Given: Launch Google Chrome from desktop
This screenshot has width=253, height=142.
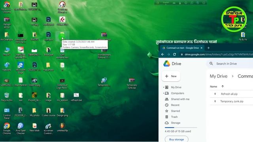Looking at the screenshot, I should click(x=7, y=129).
